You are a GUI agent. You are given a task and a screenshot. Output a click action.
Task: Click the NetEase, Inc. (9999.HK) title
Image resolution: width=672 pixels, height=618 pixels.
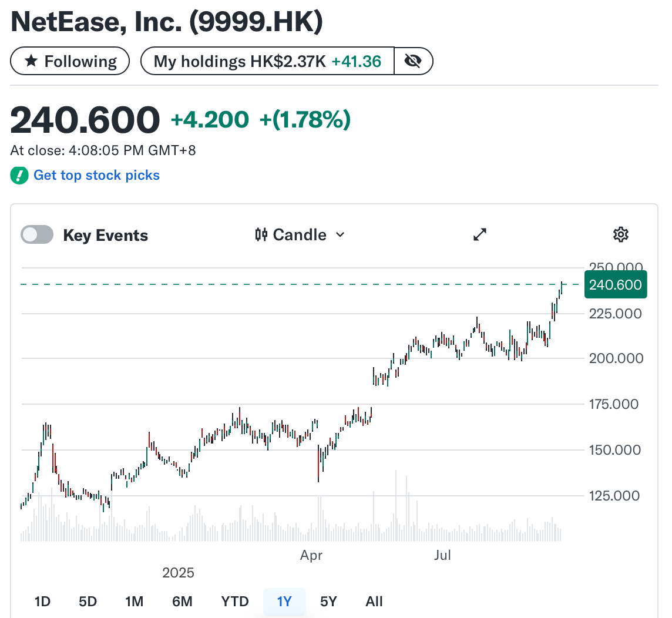click(167, 21)
